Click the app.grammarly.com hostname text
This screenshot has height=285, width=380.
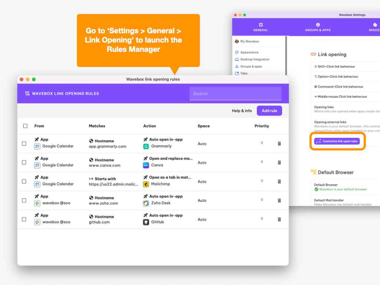pos(107,146)
